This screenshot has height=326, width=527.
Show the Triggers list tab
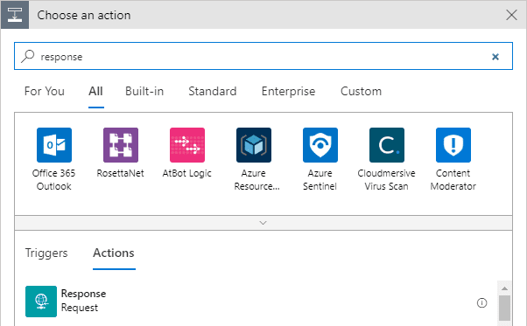tap(46, 253)
